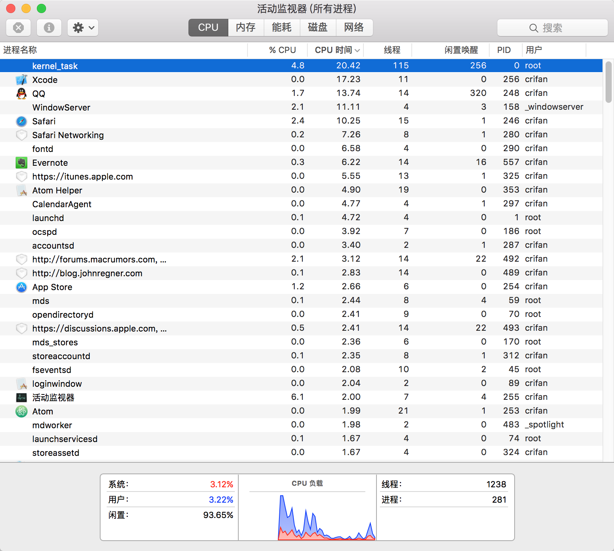
Task: Click the magnifier icon in search field
Action: click(x=533, y=28)
